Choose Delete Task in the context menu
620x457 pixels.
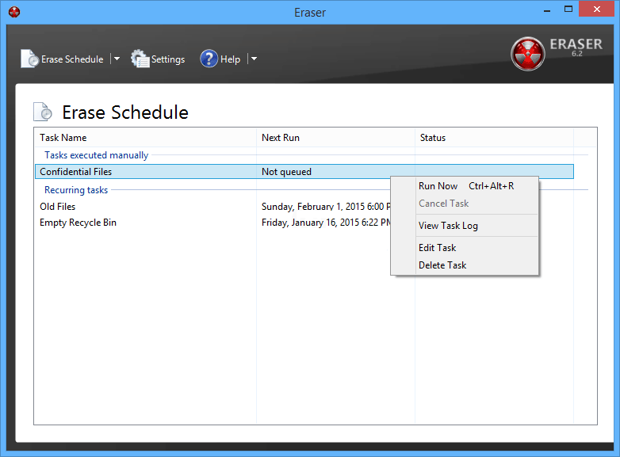(x=442, y=265)
